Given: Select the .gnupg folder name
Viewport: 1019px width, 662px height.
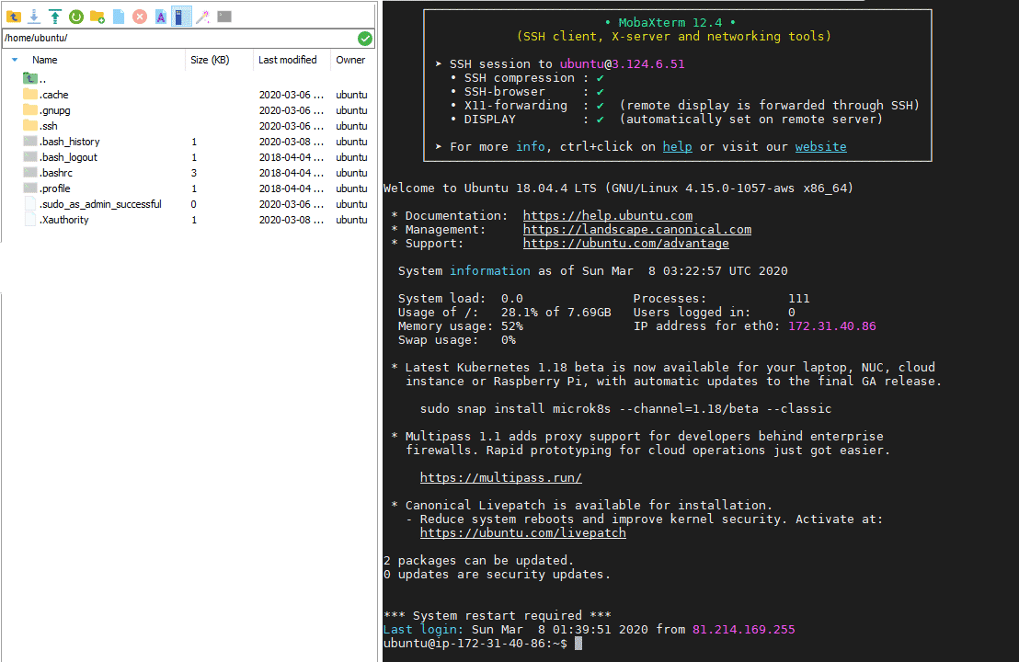Looking at the screenshot, I should 55,110.
